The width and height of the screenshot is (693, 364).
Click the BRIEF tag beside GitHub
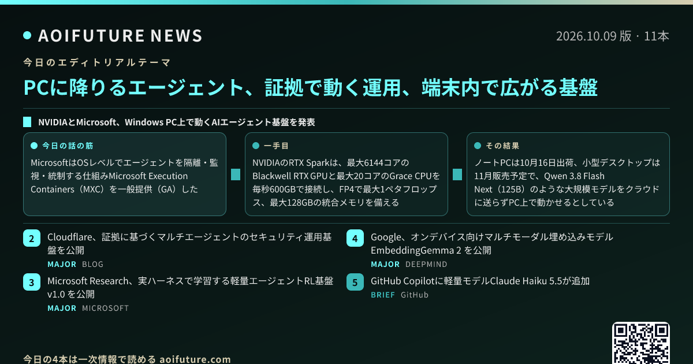(383, 295)
